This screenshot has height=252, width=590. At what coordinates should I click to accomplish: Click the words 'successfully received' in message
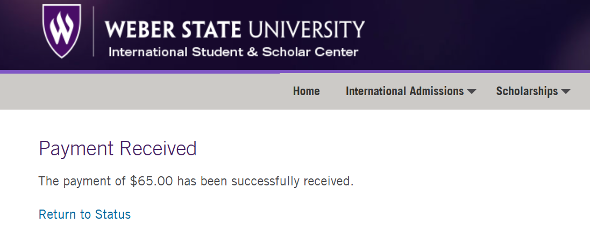[x=292, y=181]
